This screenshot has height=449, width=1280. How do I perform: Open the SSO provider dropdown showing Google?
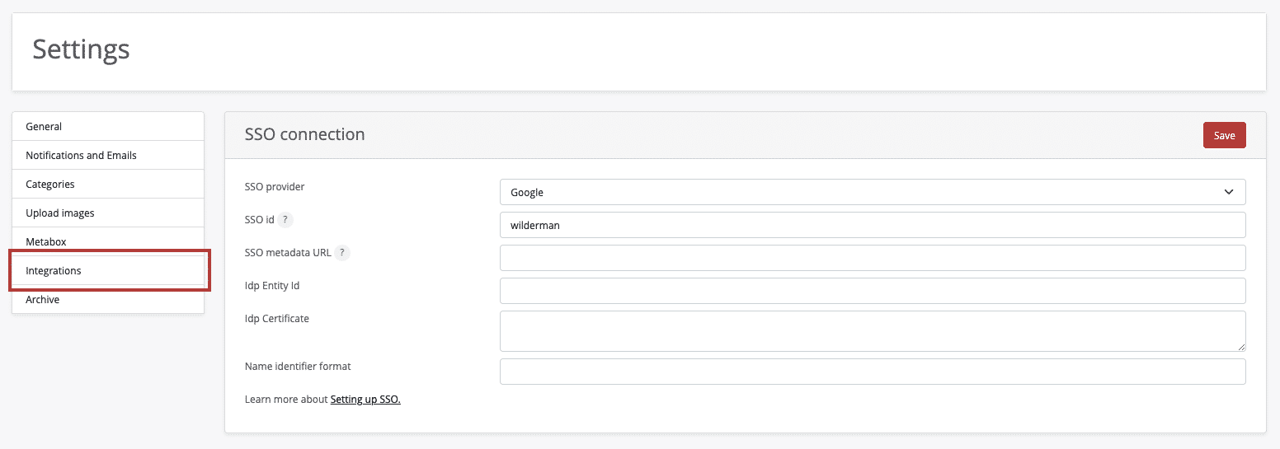(x=873, y=192)
